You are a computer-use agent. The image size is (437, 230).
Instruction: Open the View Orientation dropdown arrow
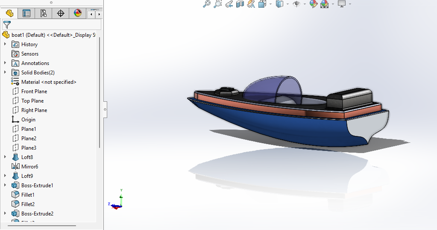pos(271,4)
